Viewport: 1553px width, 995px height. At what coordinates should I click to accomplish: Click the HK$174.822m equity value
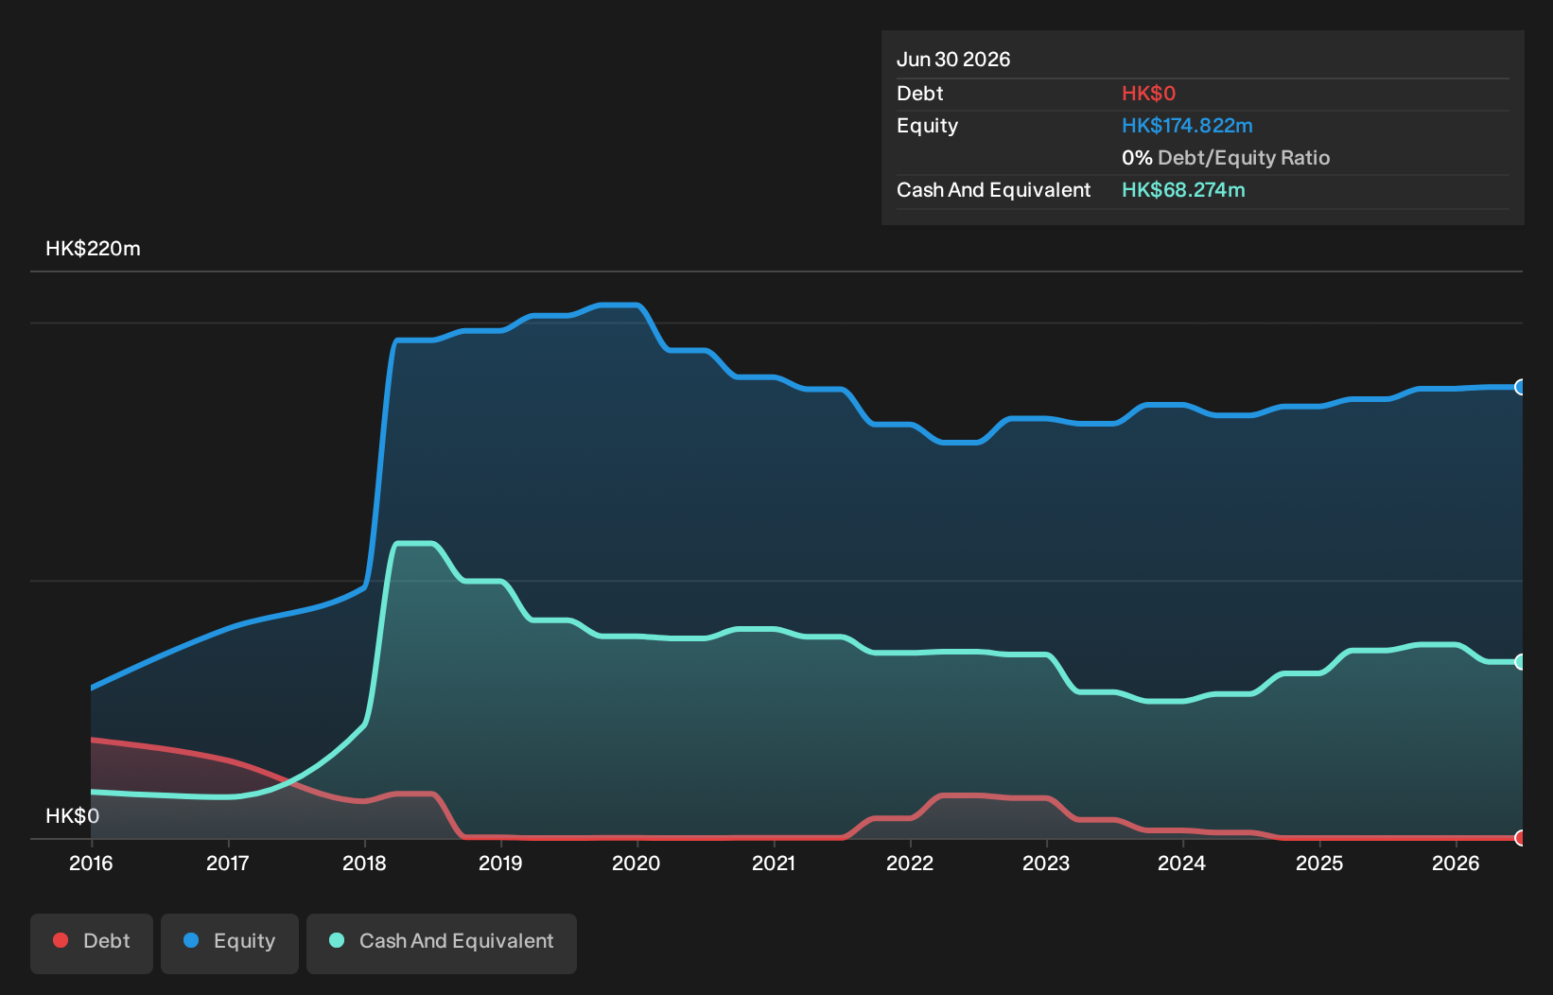(1187, 126)
